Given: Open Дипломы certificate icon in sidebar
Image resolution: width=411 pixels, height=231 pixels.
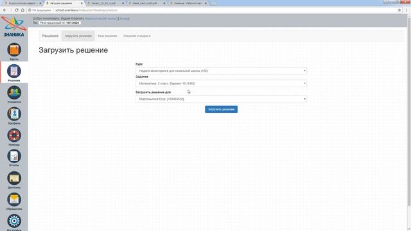Looking at the screenshot, I should point(14,178).
